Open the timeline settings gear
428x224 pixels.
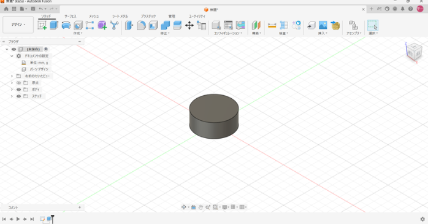click(422, 219)
